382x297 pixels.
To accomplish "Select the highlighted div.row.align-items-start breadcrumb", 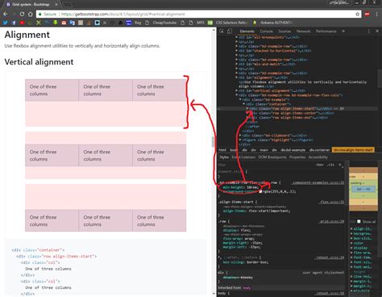I will point(353,150).
